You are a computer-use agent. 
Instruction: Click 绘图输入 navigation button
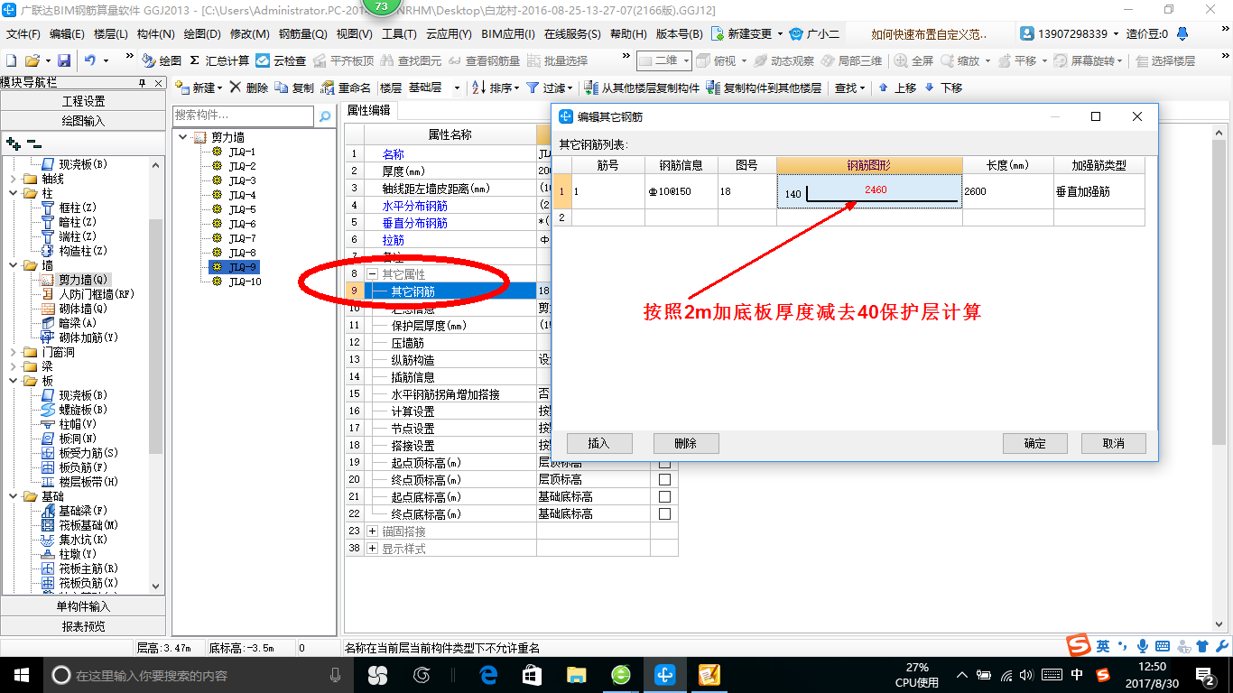(83, 120)
